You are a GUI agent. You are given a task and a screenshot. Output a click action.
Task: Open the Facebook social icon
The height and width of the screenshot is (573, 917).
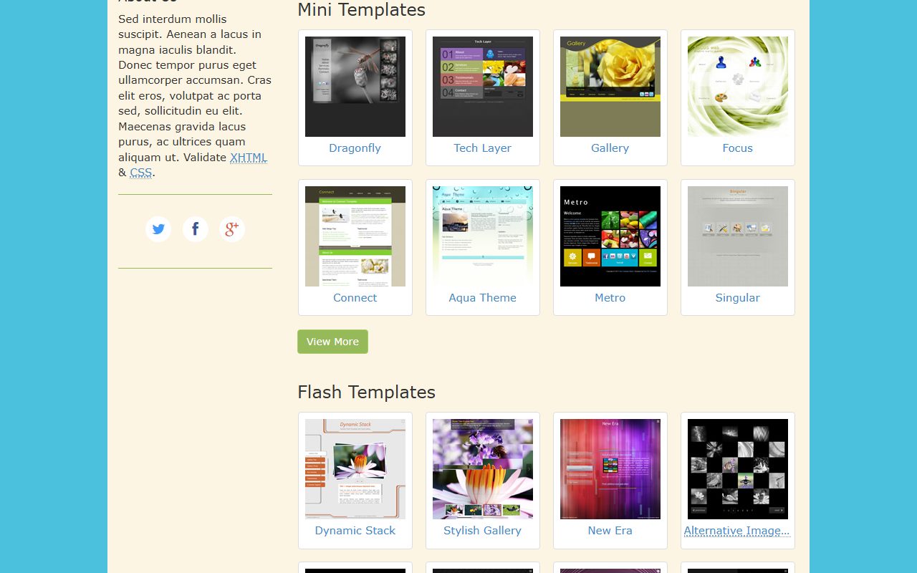click(x=196, y=229)
